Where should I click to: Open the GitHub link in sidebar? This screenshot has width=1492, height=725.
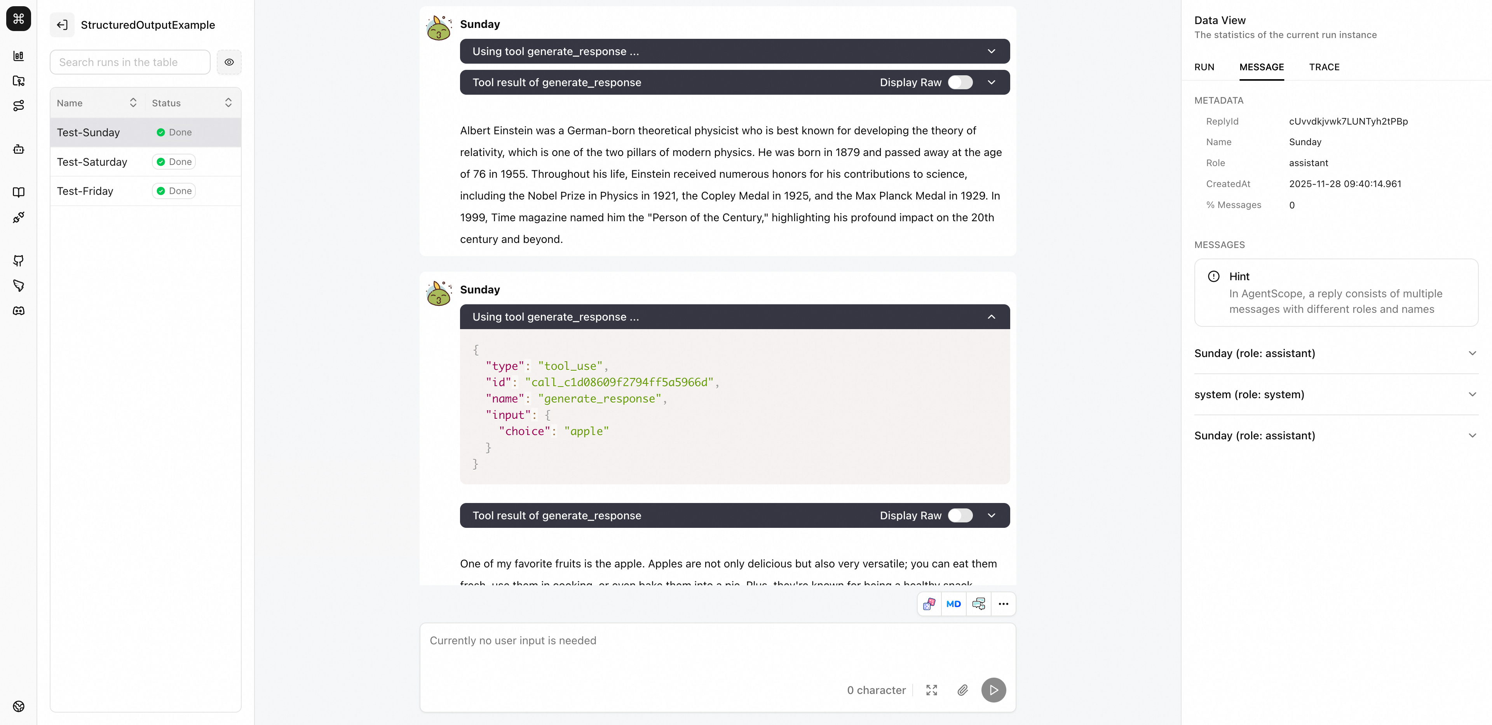(19, 261)
